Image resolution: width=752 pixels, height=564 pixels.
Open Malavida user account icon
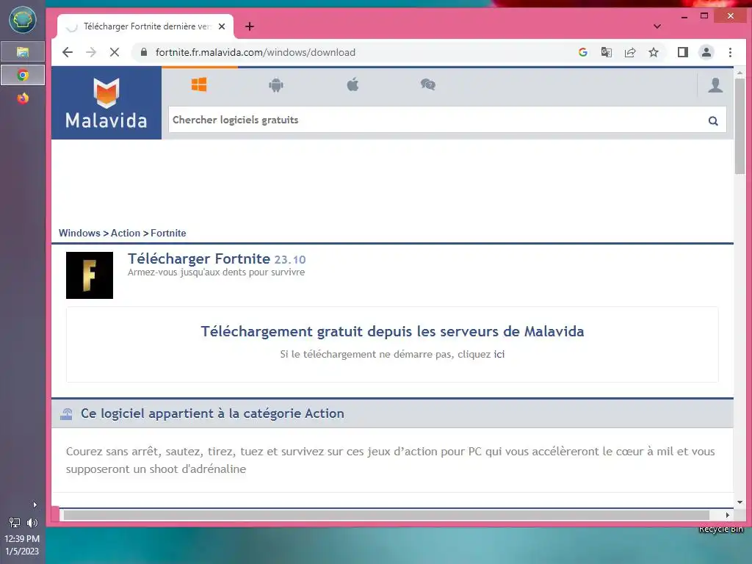click(x=715, y=85)
